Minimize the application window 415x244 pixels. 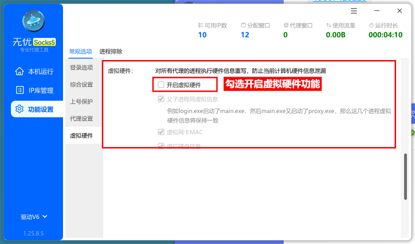point(377,11)
